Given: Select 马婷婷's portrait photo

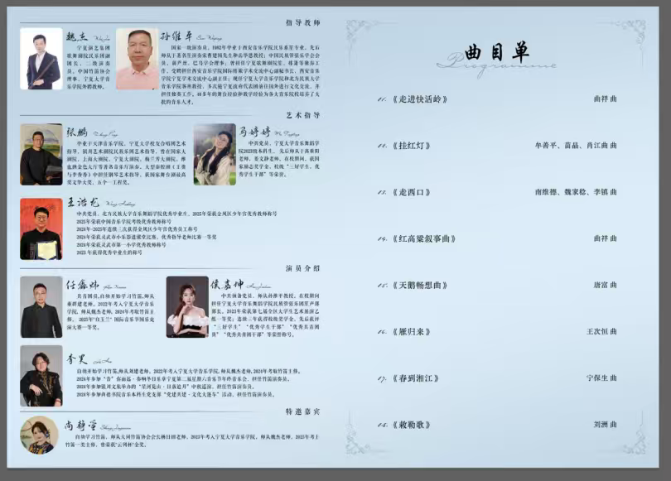Looking at the screenshot, I should pyautogui.click(x=215, y=154).
